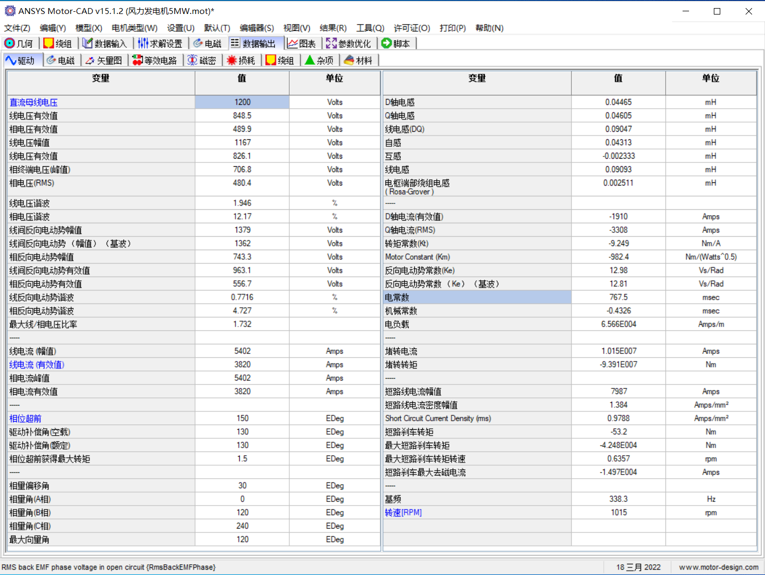Select the 电磁 tab in the top toolbar row

(207, 44)
